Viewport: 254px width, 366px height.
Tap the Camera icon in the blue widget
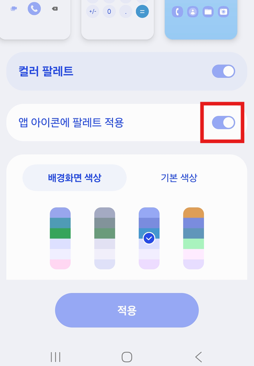(x=224, y=12)
